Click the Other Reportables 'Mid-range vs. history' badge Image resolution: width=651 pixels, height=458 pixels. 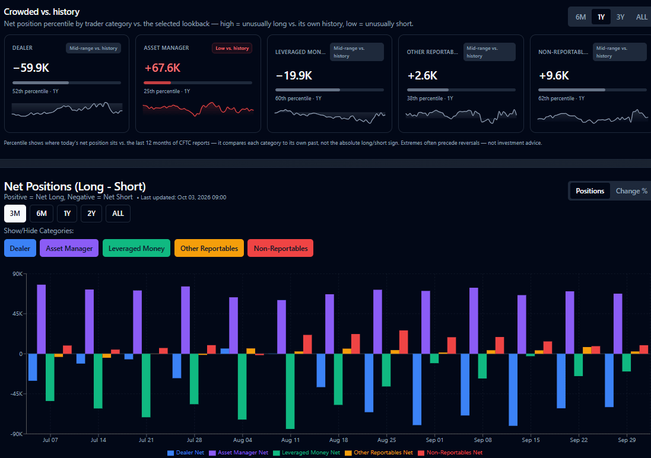click(490, 52)
